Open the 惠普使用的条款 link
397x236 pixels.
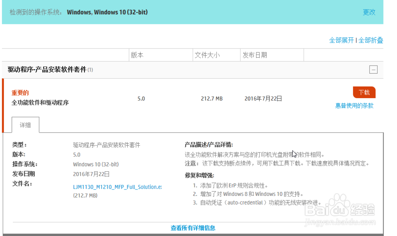click(354, 106)
